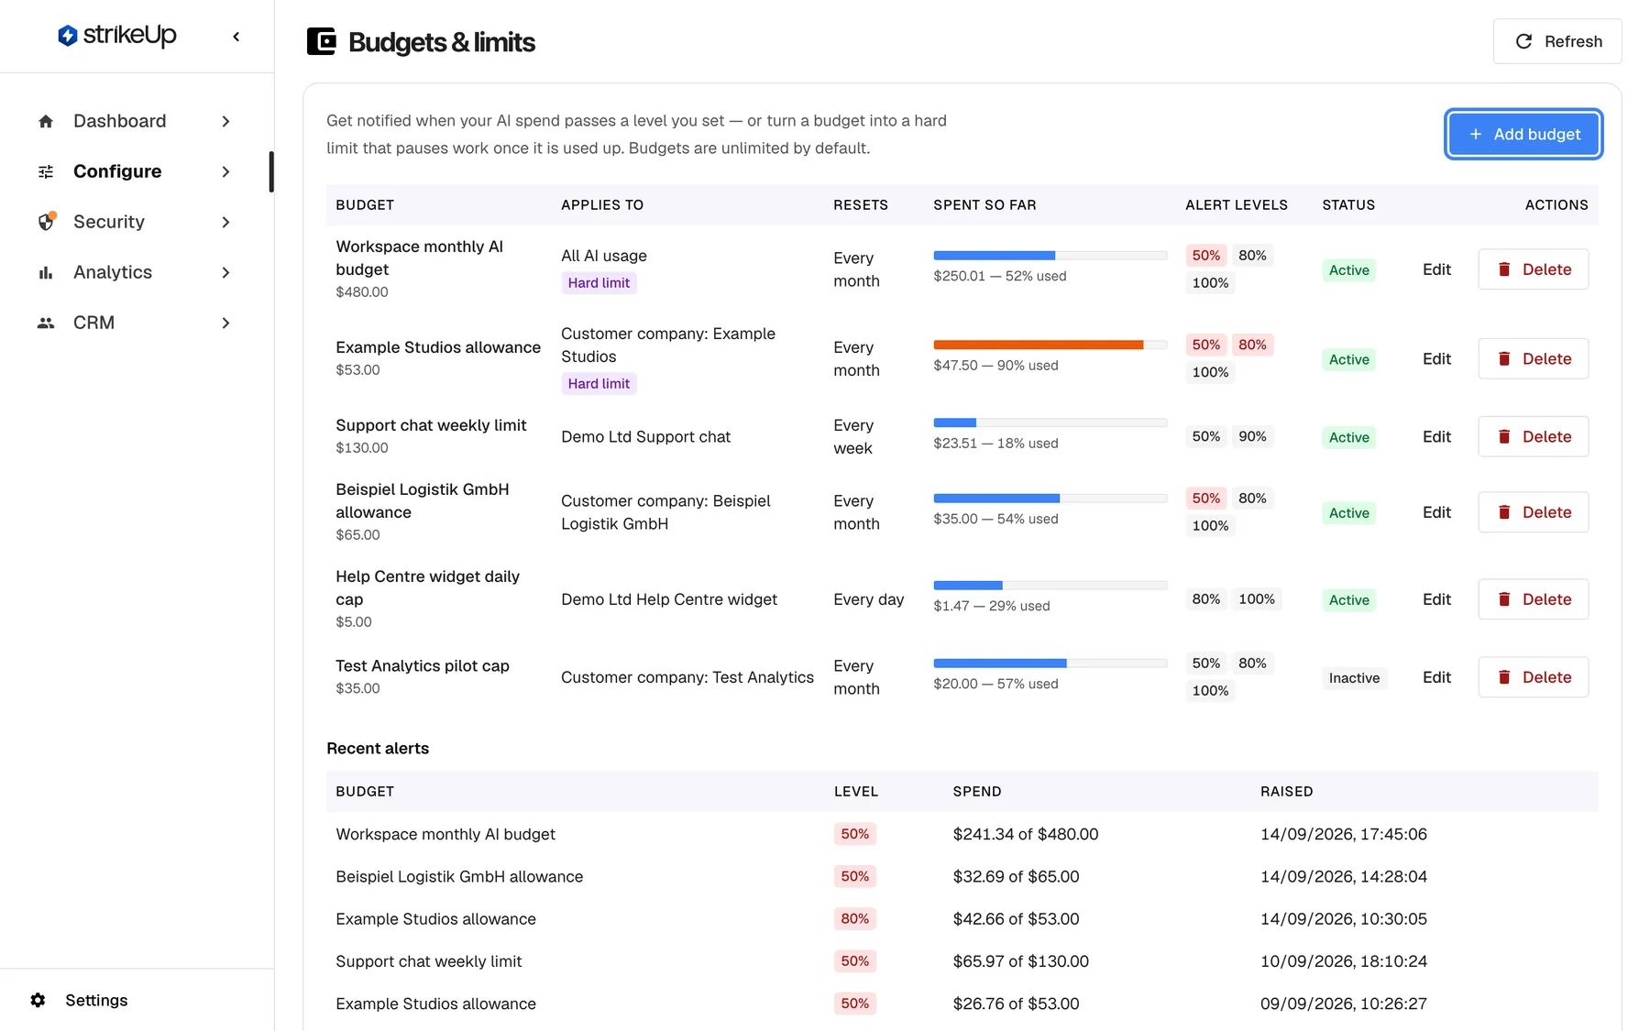1650x1031 pixels.
Task: Click the 80% level badge in Recent alerts
Action: pyautogui.click(x=854, y=919)
